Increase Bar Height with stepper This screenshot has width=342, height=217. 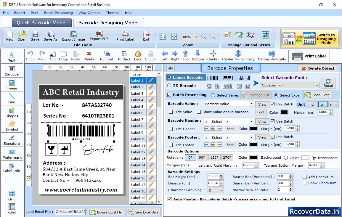(221, 175)
